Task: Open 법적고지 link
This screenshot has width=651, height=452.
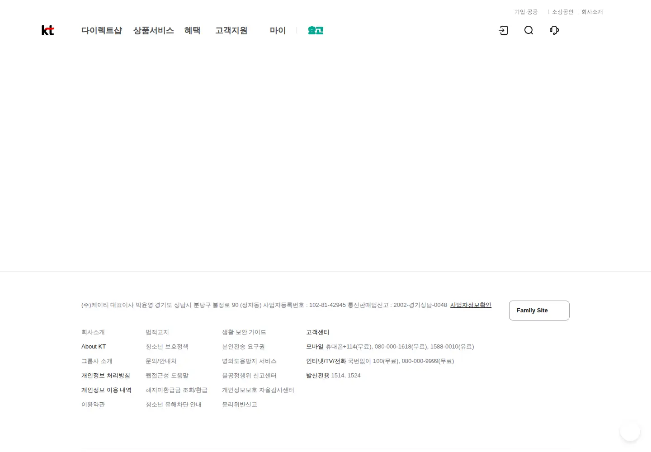Action: 157,332
